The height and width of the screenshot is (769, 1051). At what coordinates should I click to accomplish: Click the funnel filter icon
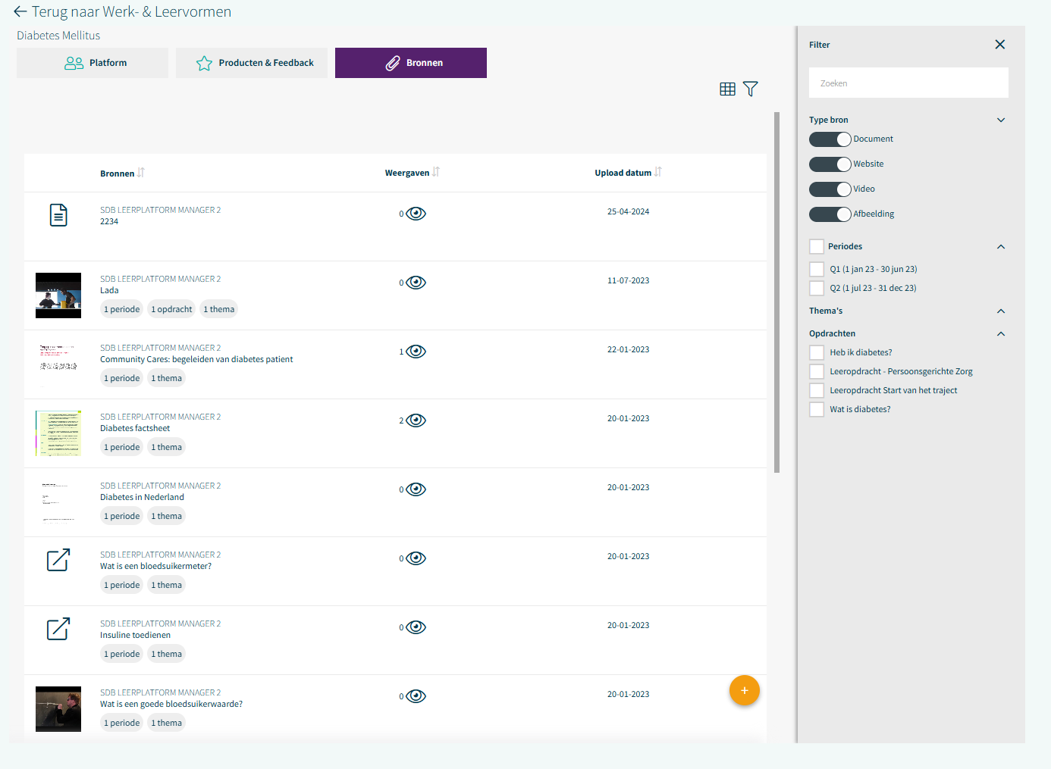pyautogui.click(x=750, y=89)
